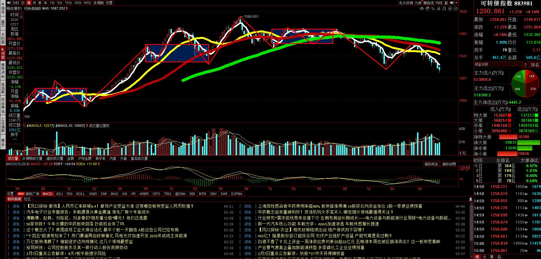Open 推荐 in the left sidebar
The image size is (541, 259).
click(3, 10)
